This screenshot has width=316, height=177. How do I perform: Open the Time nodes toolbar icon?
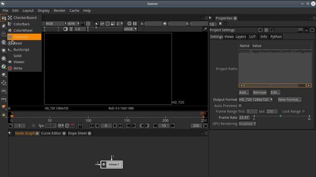coord(4,34)
